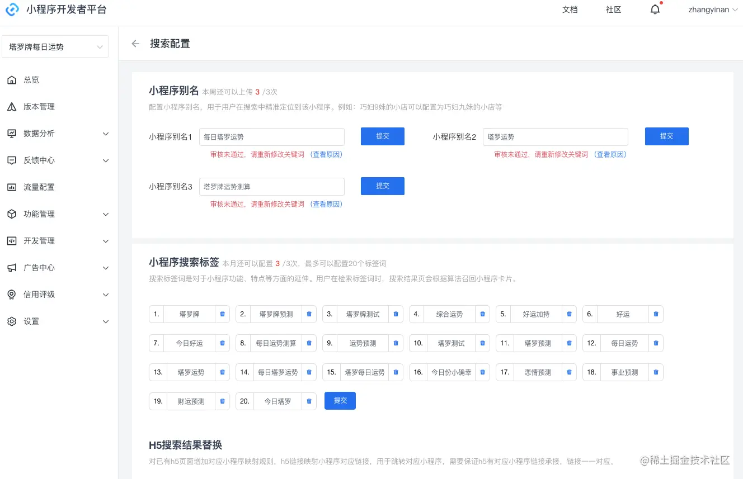The width and height of the screenshot is (743, 479).
Task: Submit 小程序别名3 with its 提交 button
Action: (x=383, y=186)
